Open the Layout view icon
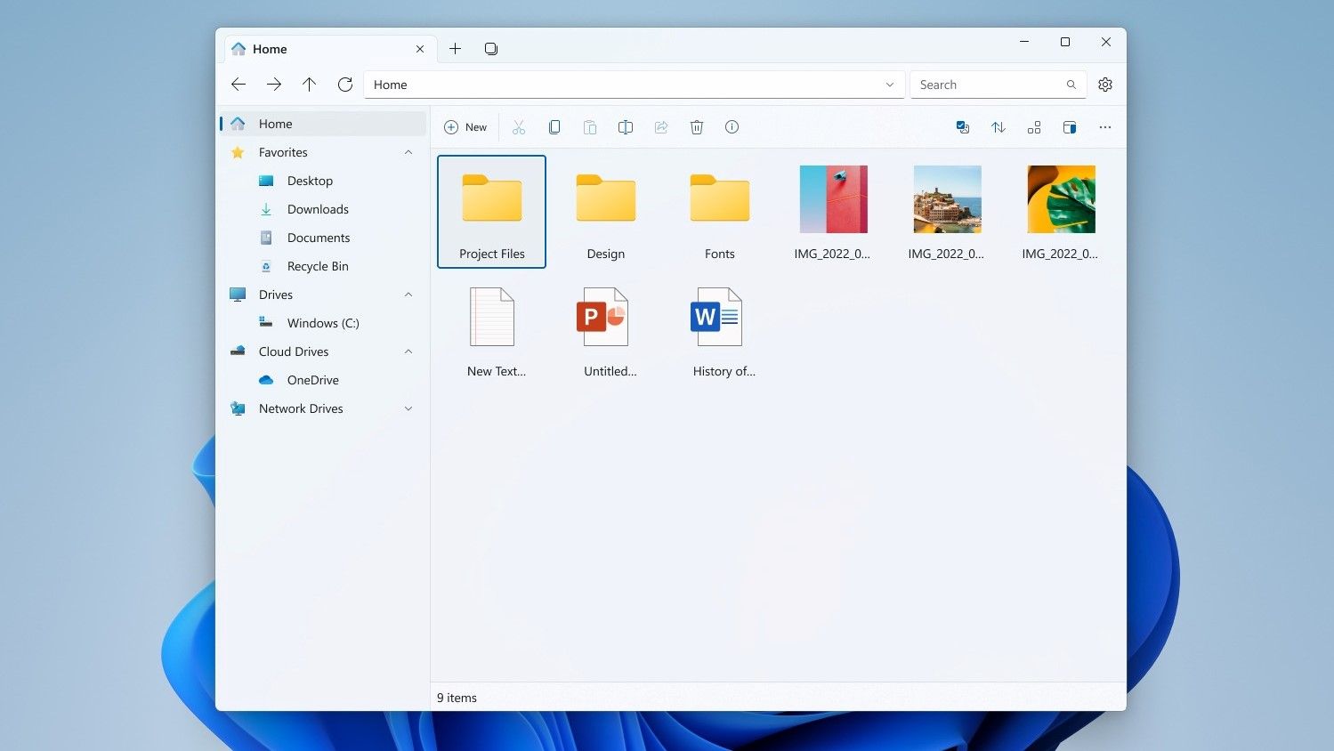 tap(1034, 126)
